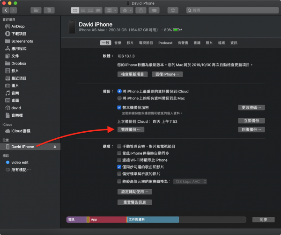Viewport: 281px width, 235px height.
Task: Switch to the Podcast tab
Action: click(165, 43)
